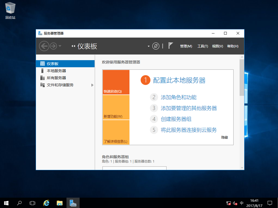This screenshot has height=208, width=278.
Task: Maximize the Server Manager window
Action: [225, 33]
